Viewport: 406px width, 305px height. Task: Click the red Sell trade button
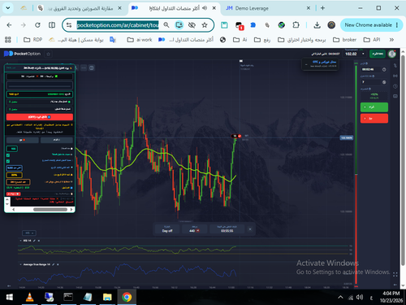[x=374, y=119]
